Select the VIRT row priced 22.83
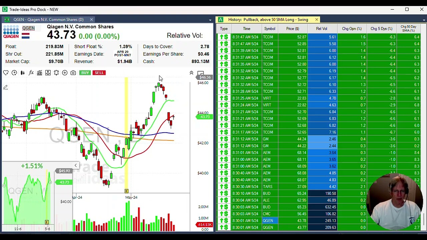Screen dimensions: 427x240 [319, 98]
